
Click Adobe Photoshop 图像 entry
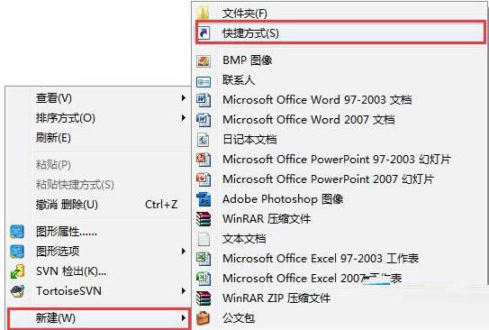[x=283, y=199]
